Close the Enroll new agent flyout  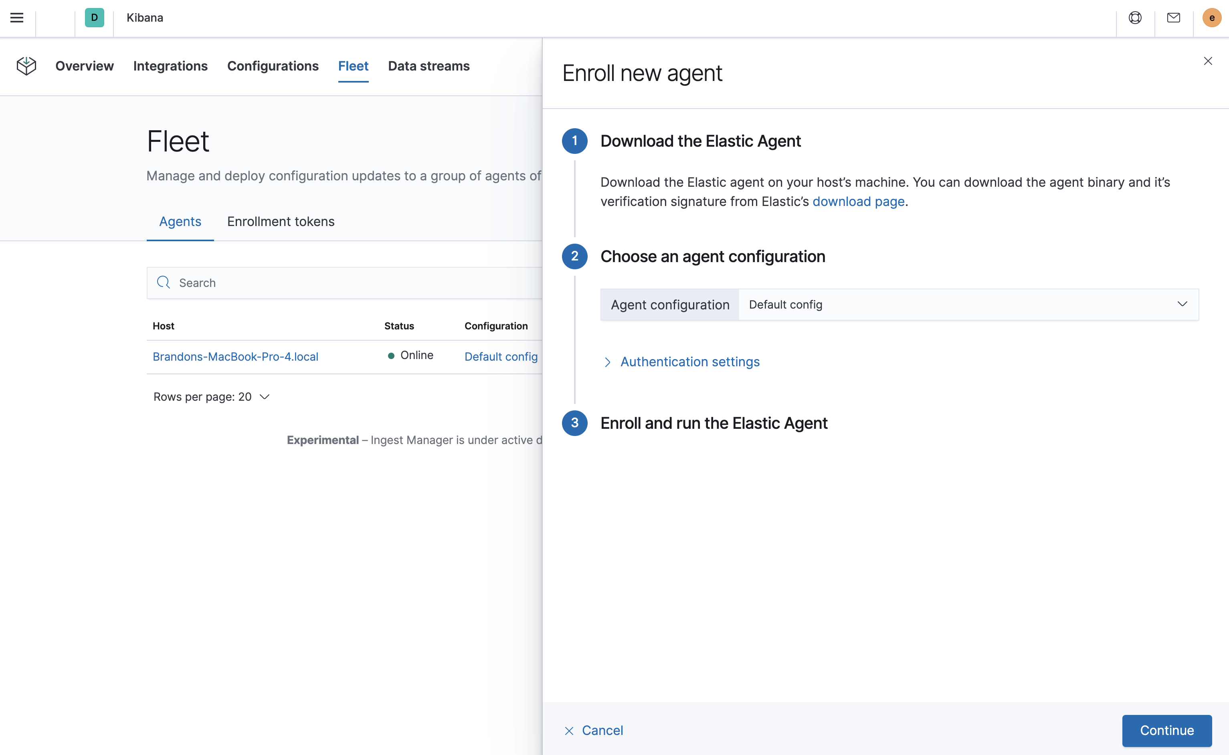pos(1208,61)
